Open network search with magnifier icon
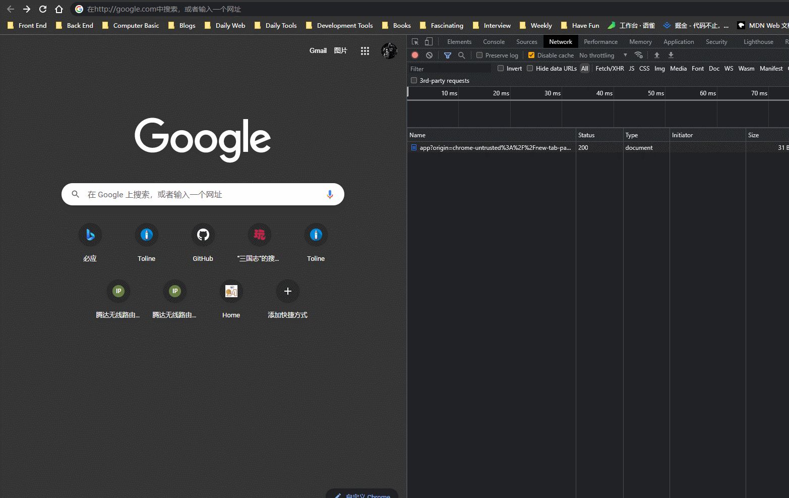The width and height of the screenshot is (789, 498). click(x=461, y=55)
